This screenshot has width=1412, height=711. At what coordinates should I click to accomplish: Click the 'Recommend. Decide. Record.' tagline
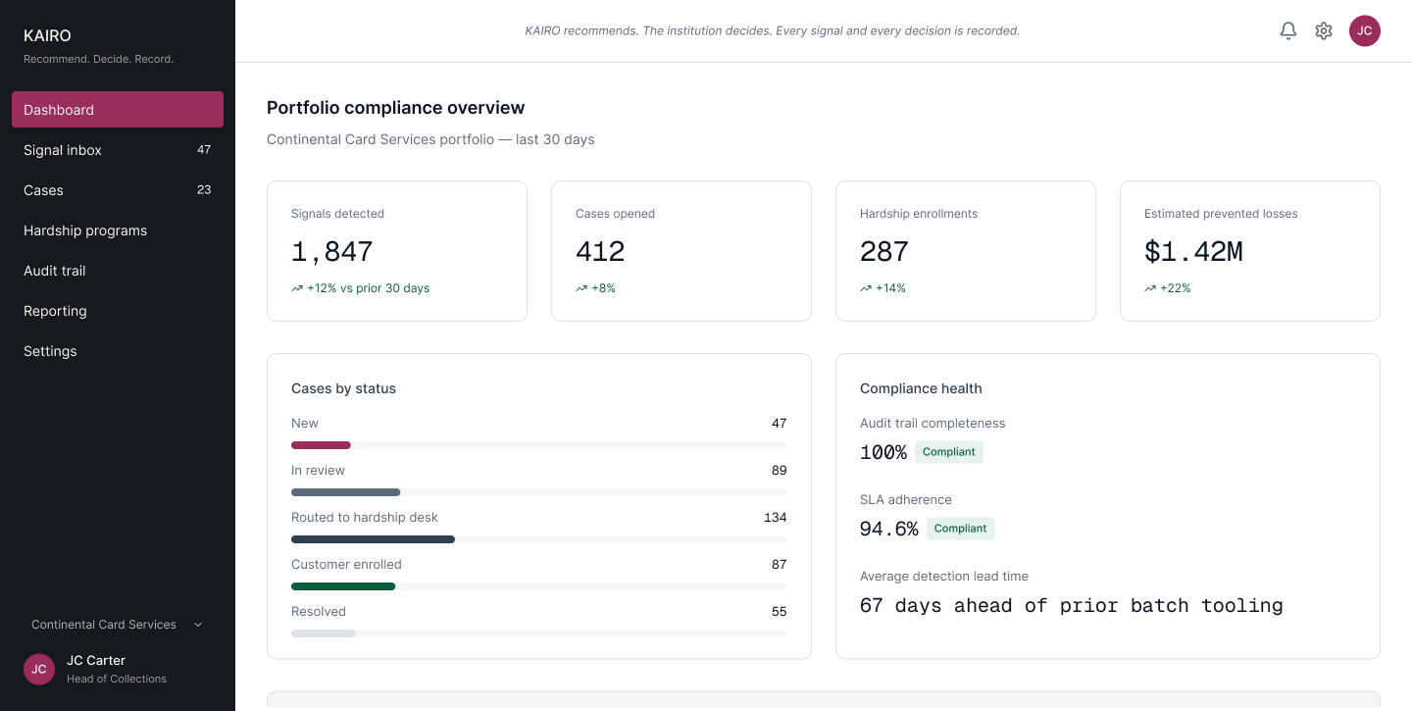click(x=98, y=59)
